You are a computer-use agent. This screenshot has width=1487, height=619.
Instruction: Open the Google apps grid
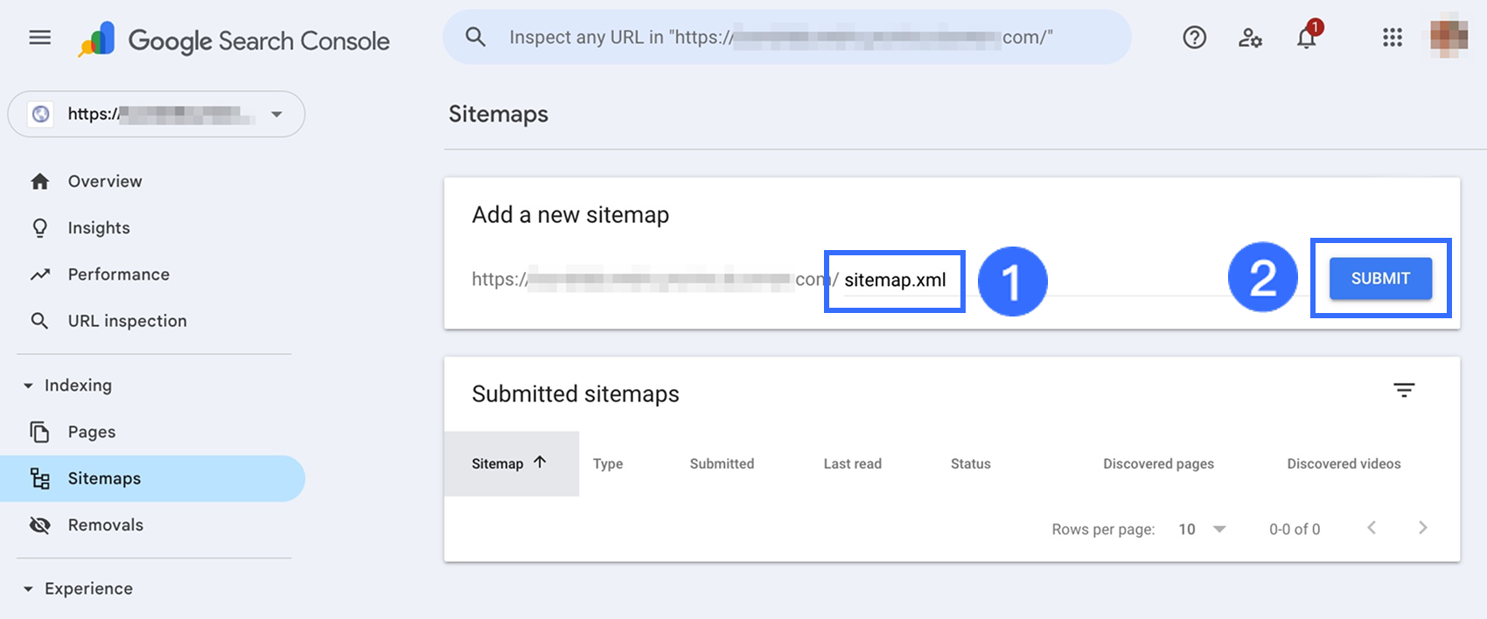pos(1392,38)
